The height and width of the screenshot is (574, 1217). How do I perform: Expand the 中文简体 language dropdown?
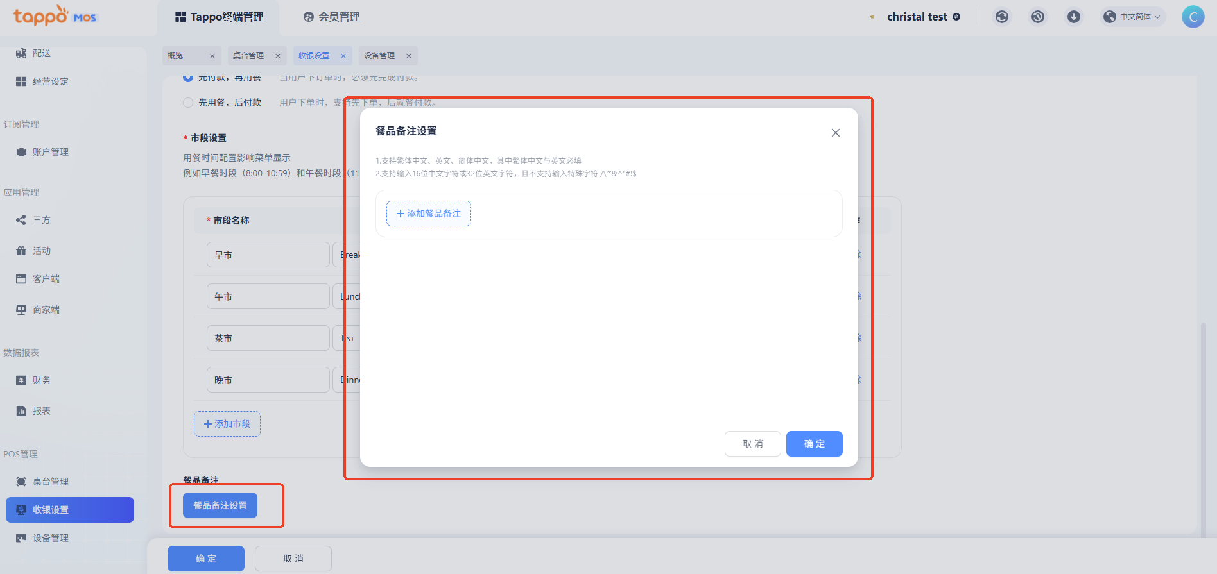(x=1134, y=17)
